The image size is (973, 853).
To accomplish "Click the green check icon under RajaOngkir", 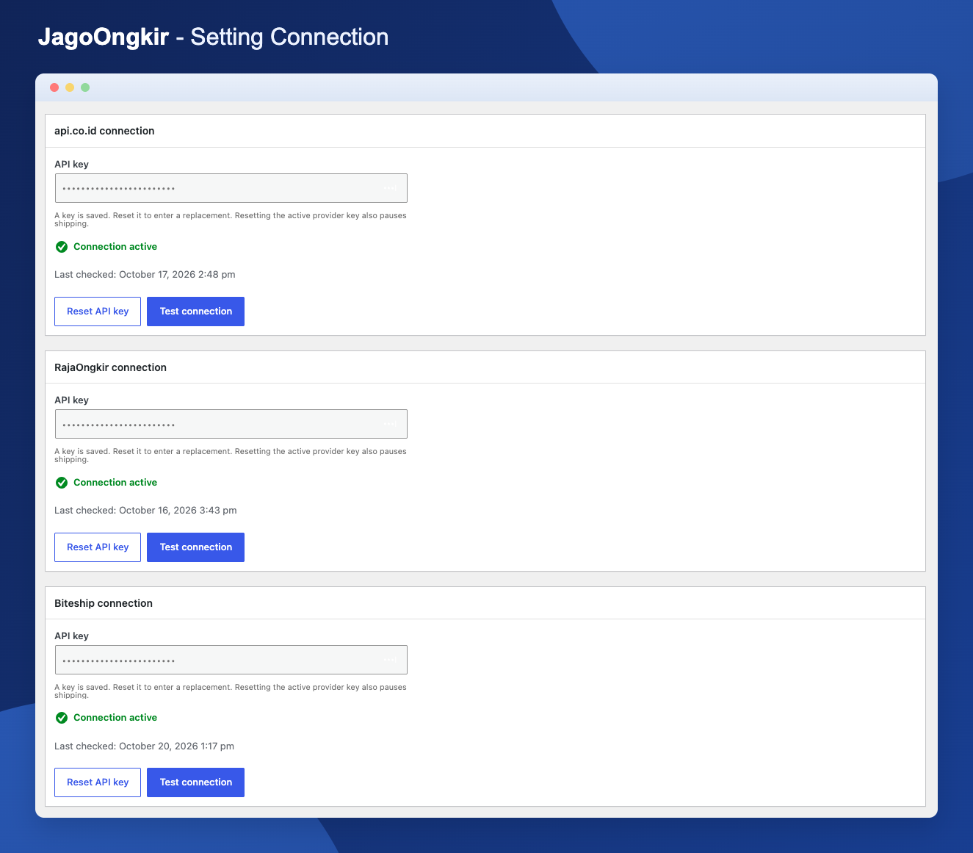I will click(x=62, y=483).
